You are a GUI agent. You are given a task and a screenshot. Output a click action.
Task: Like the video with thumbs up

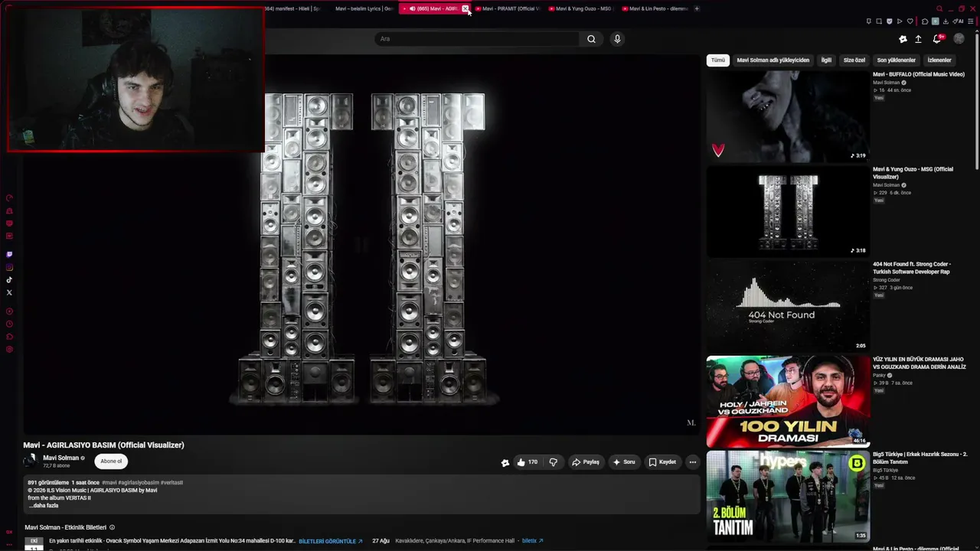[x=527, y=462]
